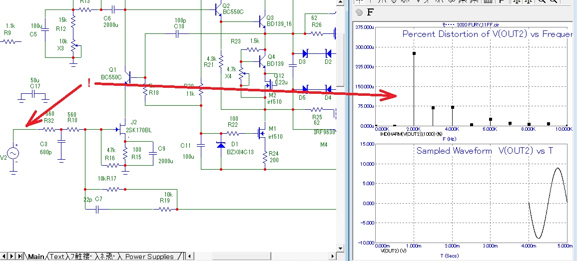Select the C10 100p capacitor symbol
Viewport: 577px width, 261px height.
(177, 34)
